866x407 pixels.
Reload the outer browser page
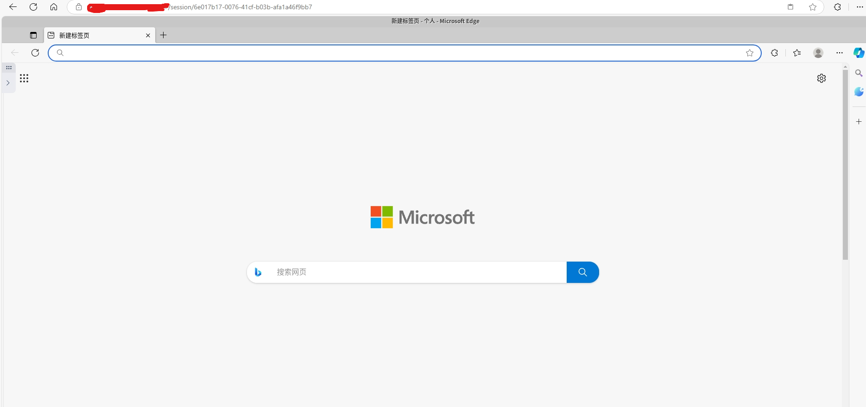[33, 7]
